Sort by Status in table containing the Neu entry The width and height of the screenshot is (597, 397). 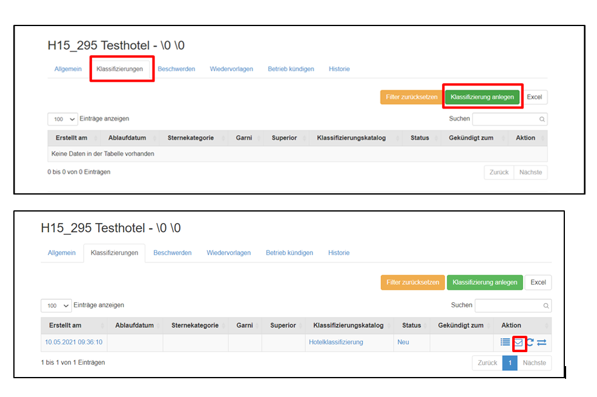pos(412,325)
